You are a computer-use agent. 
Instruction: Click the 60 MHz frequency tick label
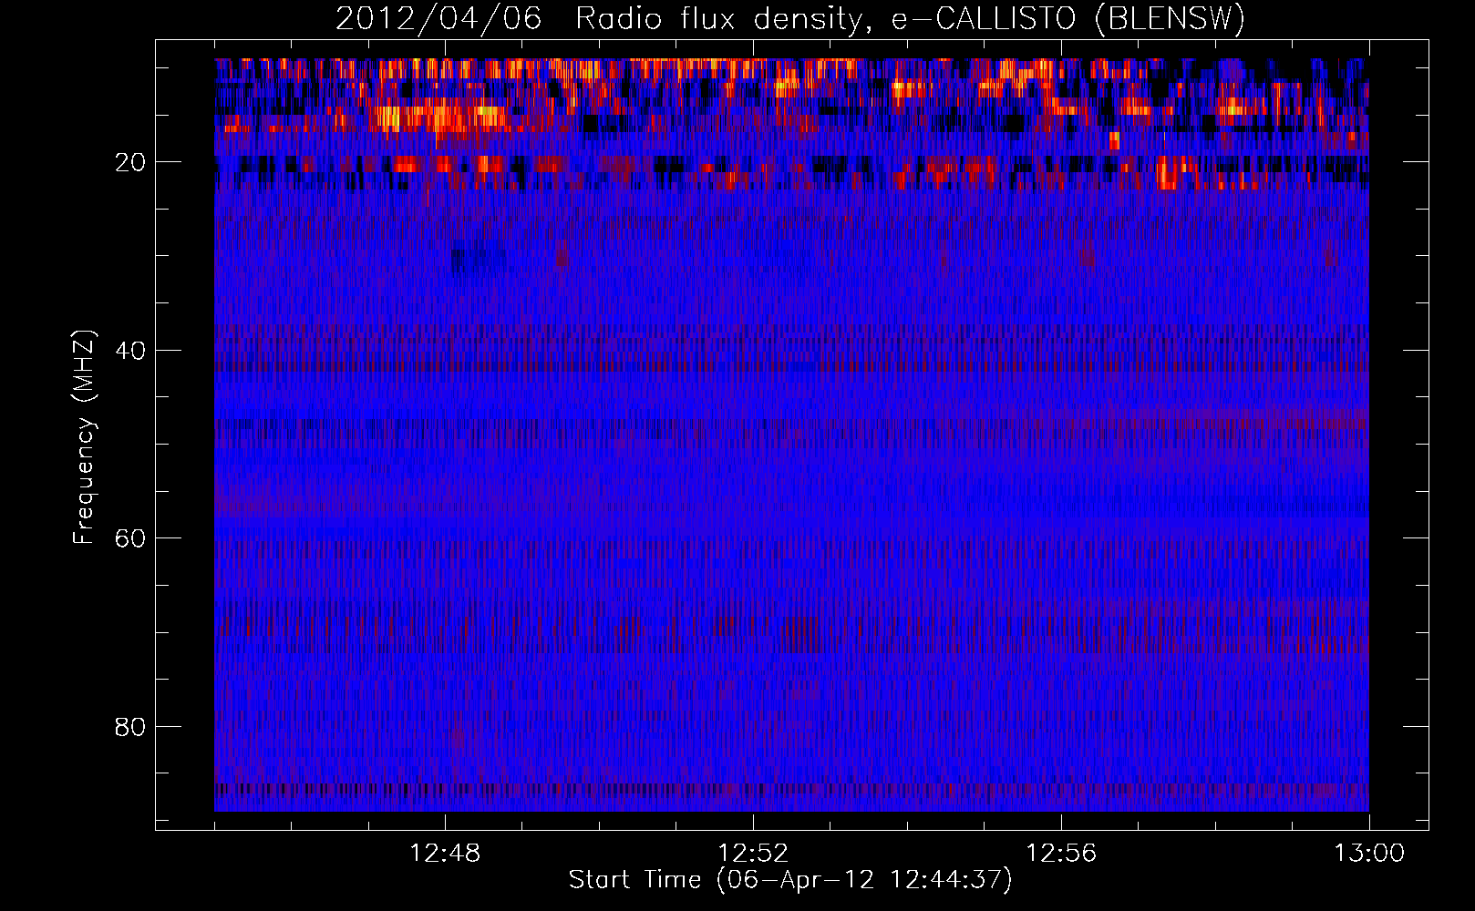(x=131, y=538)
